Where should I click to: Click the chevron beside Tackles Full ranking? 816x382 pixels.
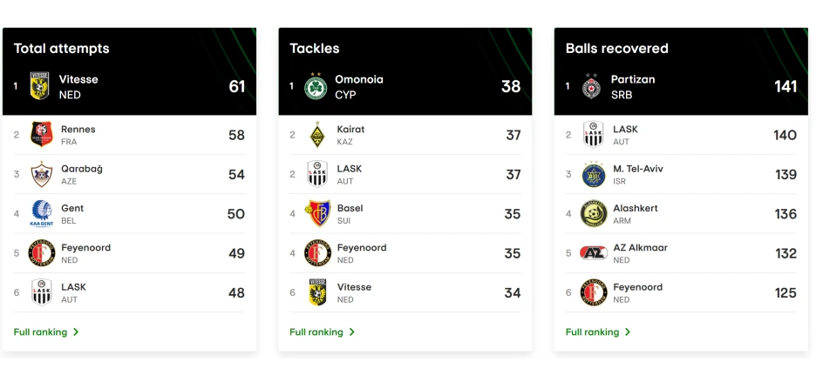click(352, 332)
